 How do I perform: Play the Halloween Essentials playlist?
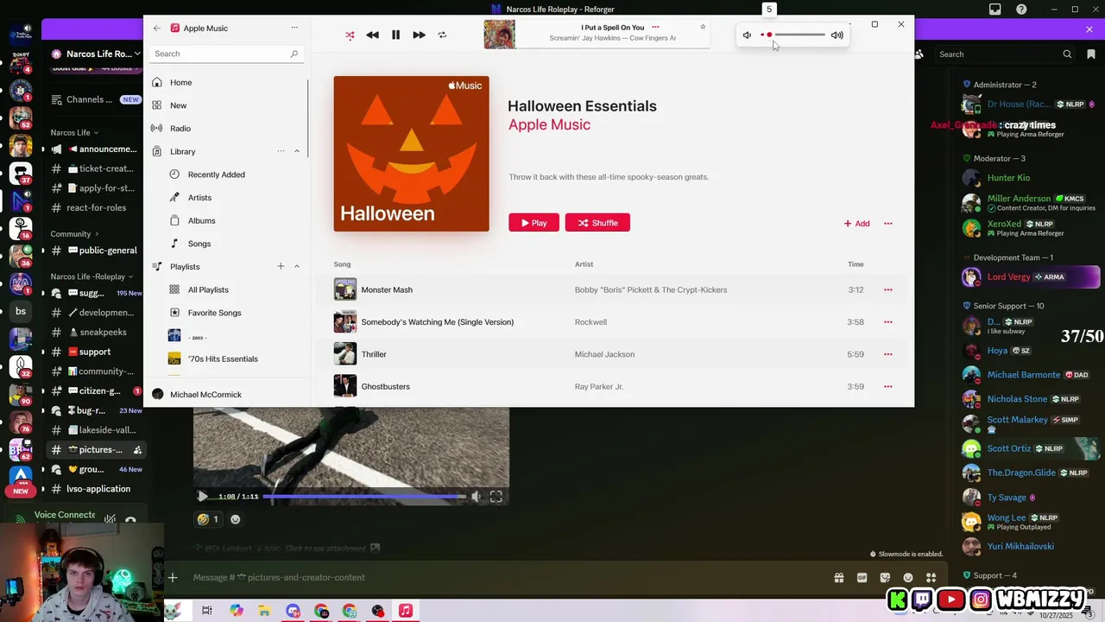pos(534,223)
